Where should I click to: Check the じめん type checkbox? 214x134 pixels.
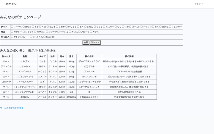tap(85, 27)
